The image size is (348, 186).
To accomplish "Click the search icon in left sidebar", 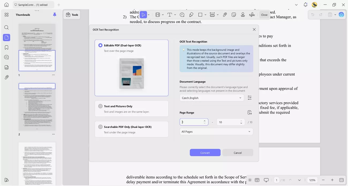I will point(6,28).
